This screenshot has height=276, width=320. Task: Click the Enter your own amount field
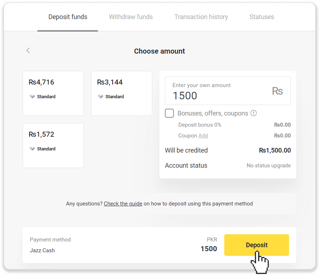220,91
